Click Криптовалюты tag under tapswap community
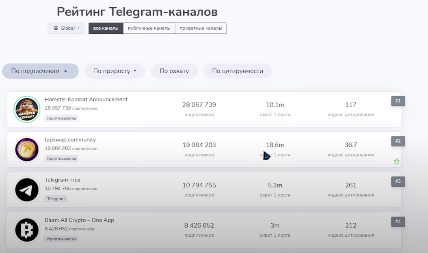 (x=61, y=158)
